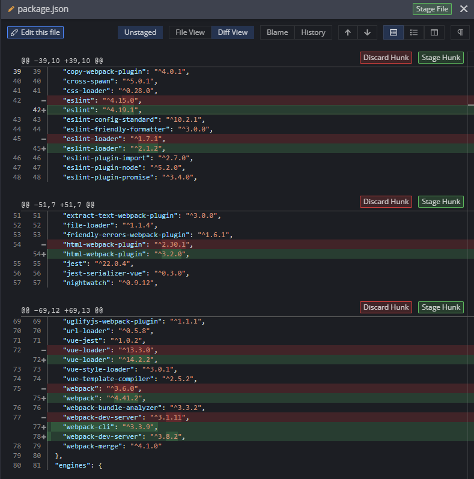Screen dimensions: 474x479
Task: Select the Diff View tab
Action: coord(232,32)
